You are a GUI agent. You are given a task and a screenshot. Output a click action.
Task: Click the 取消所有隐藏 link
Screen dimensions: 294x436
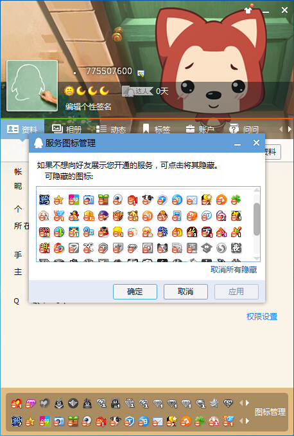234,269
